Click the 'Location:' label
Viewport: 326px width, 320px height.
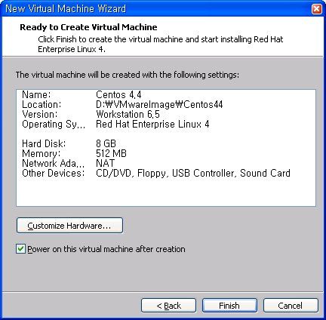(x=42, y=105)
